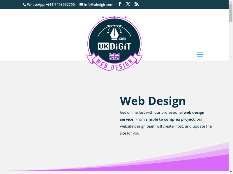
Task: Click the UKDiGiT text in the logo
Action: (114, 46)
